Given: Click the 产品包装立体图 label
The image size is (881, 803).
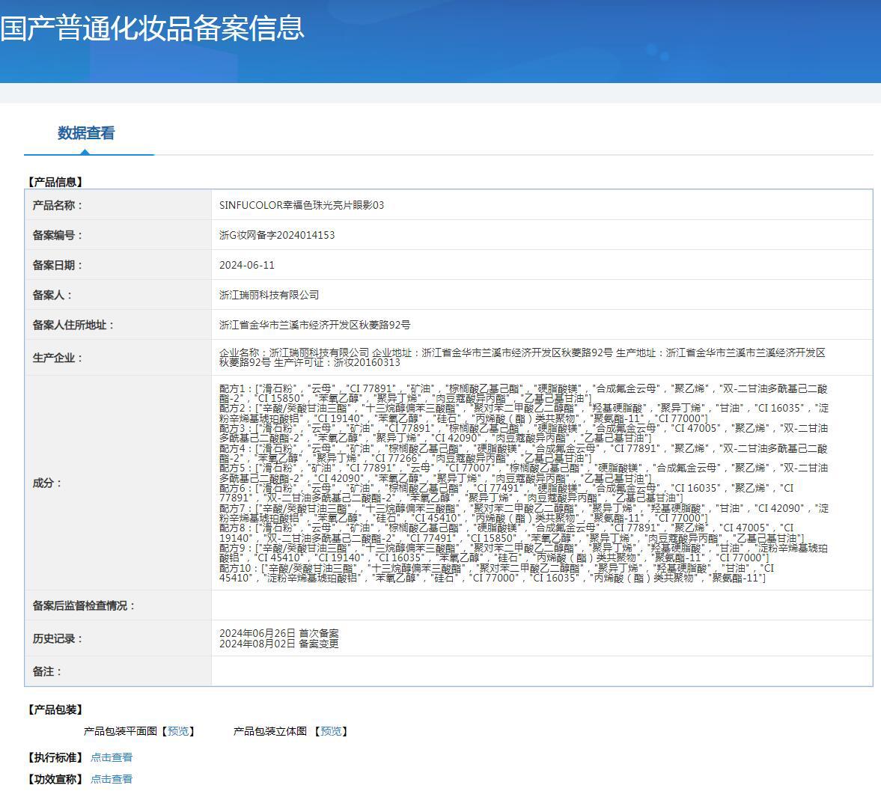Looking at the screenshot, I should (x=270, y=731).
